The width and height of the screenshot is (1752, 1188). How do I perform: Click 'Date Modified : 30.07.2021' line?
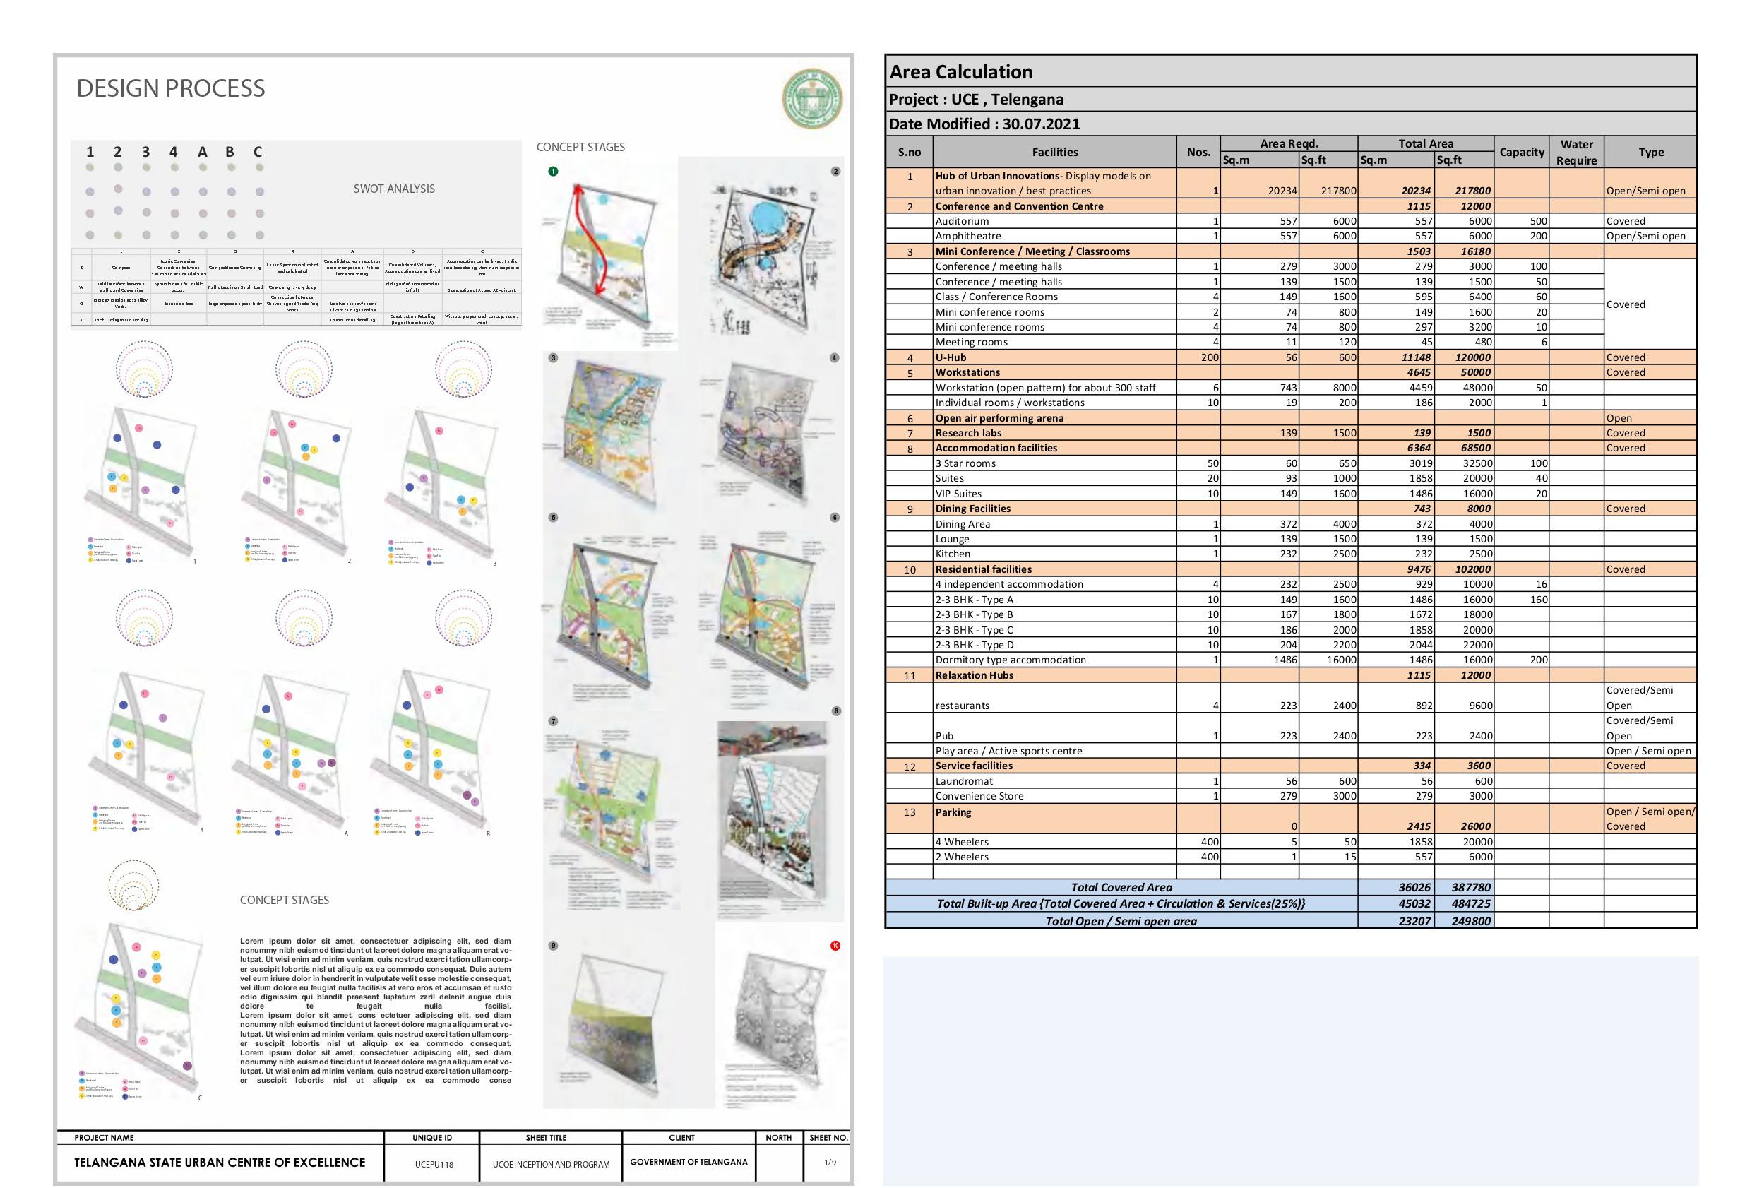click(x=984, y=124)
